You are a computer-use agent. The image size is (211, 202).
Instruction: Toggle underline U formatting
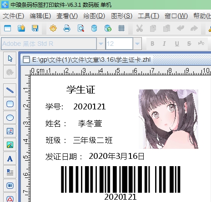pyautogui.click(x=177, y=44)
